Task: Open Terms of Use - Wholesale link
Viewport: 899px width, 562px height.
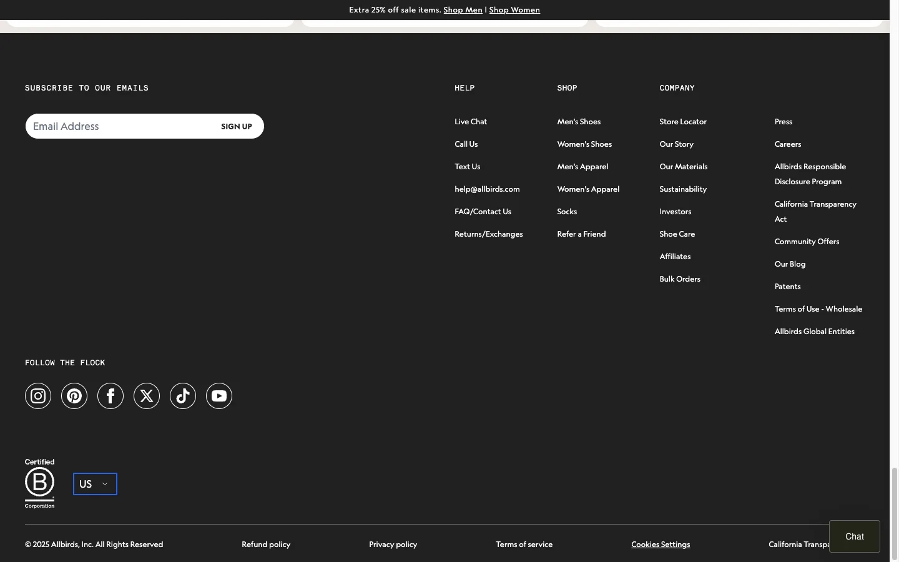Action: 818,309
